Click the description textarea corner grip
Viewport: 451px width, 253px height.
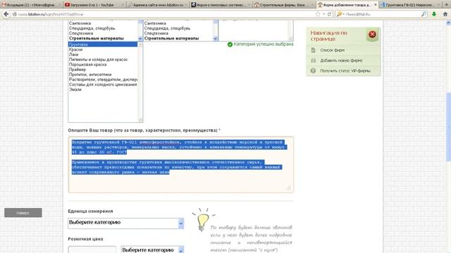click(288, 188)
